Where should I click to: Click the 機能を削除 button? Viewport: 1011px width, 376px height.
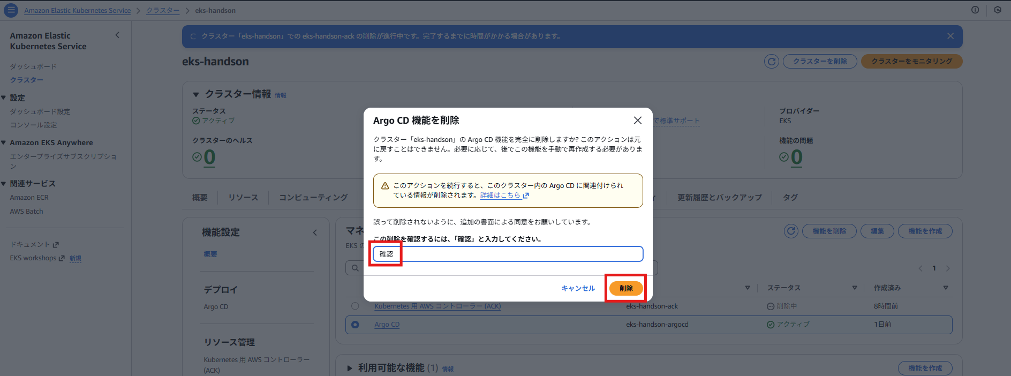[x=829, y=231]
